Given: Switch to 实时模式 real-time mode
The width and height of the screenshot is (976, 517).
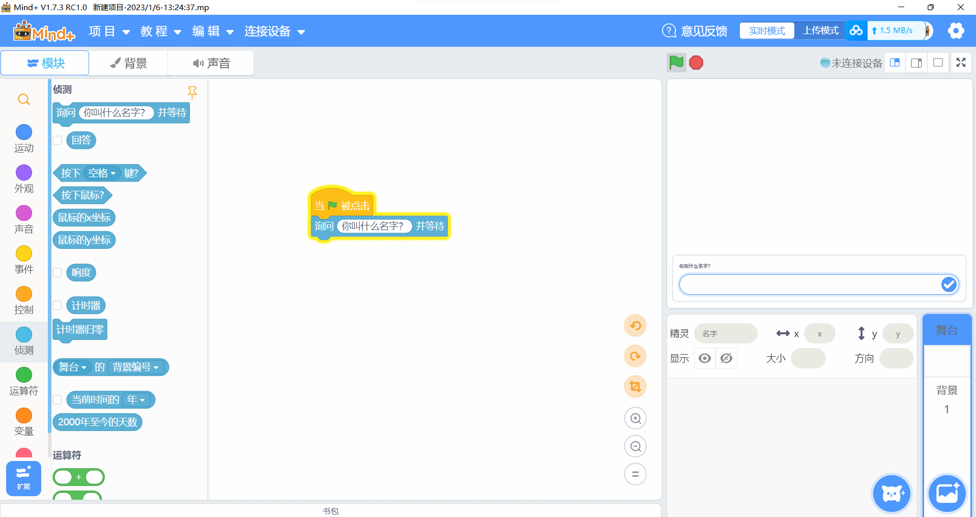Looking at the screenshot, I should (x=767, y=31).
